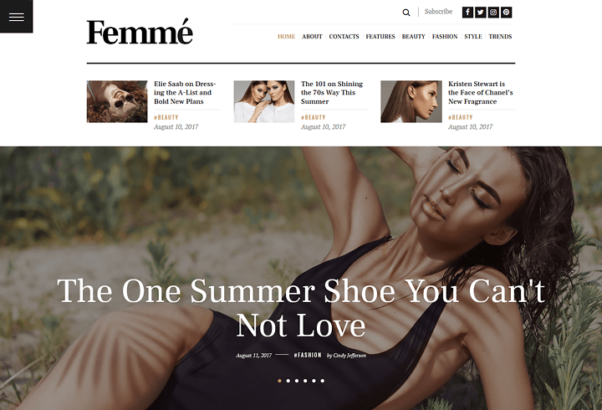The height and width of the screenshot is (410, 602).
Task: Select the second slider pagination dot
Action: click(x=288, y=381)
